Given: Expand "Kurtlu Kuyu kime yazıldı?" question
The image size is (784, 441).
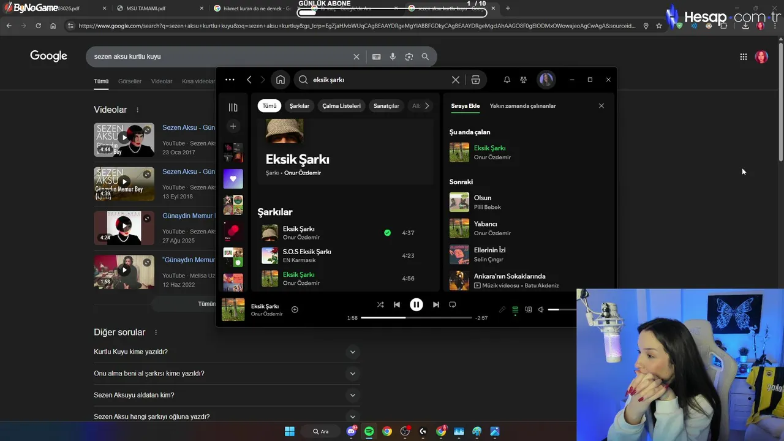Looking at the screenshot, I should (x=226, y=352).
